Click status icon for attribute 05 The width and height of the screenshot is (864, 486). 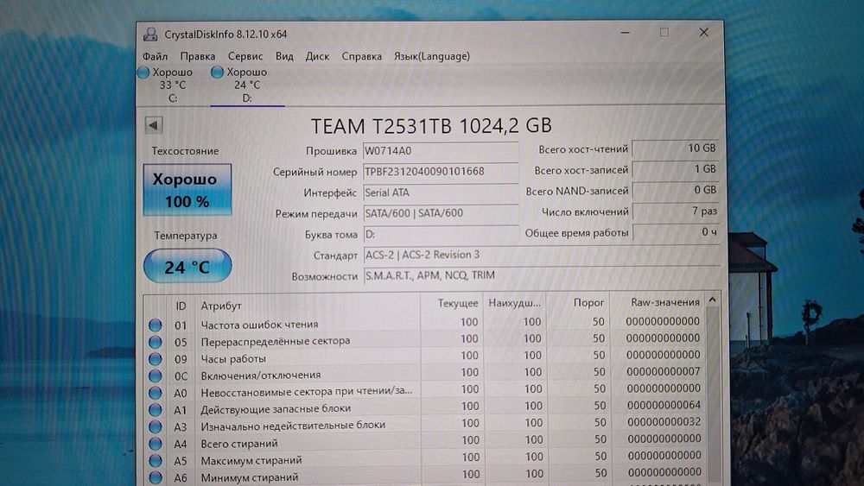coord(156,342)
